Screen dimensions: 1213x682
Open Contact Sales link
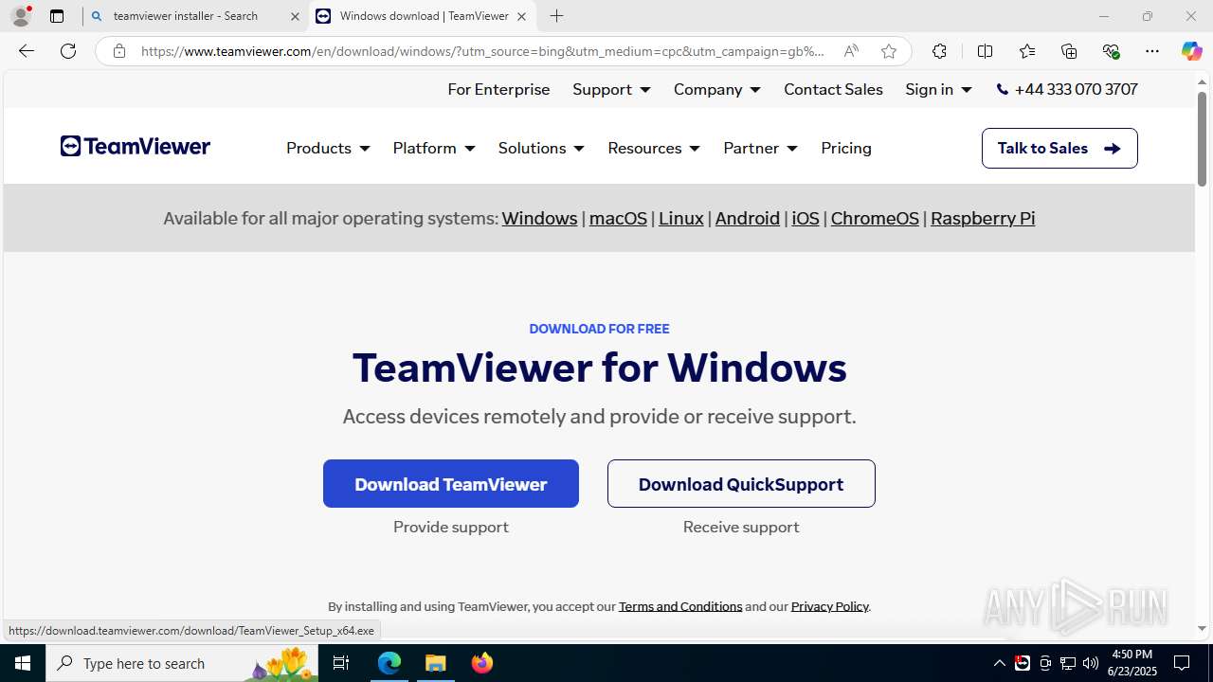(x=833, y=89)
